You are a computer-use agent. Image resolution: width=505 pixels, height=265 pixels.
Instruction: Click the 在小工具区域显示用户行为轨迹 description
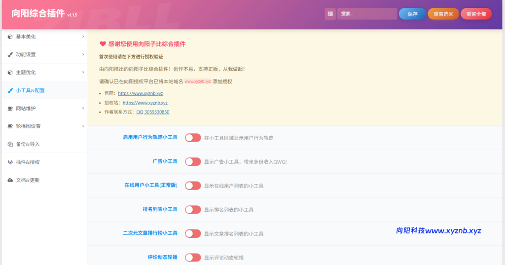pyautogui.click(x=239, y=138)
